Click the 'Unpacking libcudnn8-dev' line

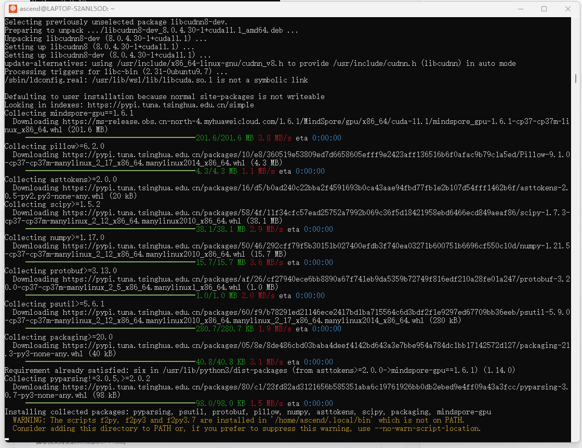pyautogui.click(x=105, y=38)
